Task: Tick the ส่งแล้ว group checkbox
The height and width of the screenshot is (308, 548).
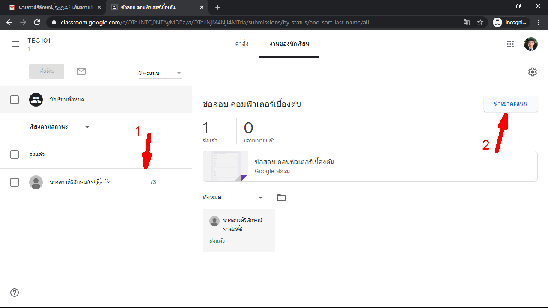Action: tap(15, 154)
